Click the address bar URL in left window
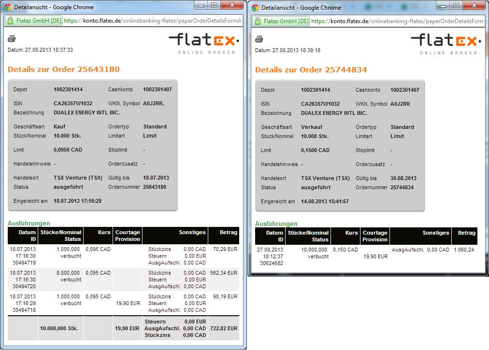This screenshot has height=350, width=489. point(153,21)
